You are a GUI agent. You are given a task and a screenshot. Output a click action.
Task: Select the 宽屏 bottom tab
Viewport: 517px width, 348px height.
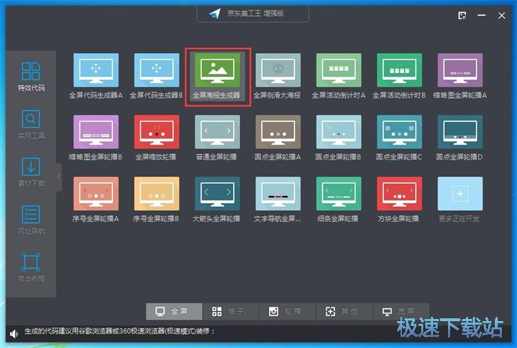click(399, 311)
